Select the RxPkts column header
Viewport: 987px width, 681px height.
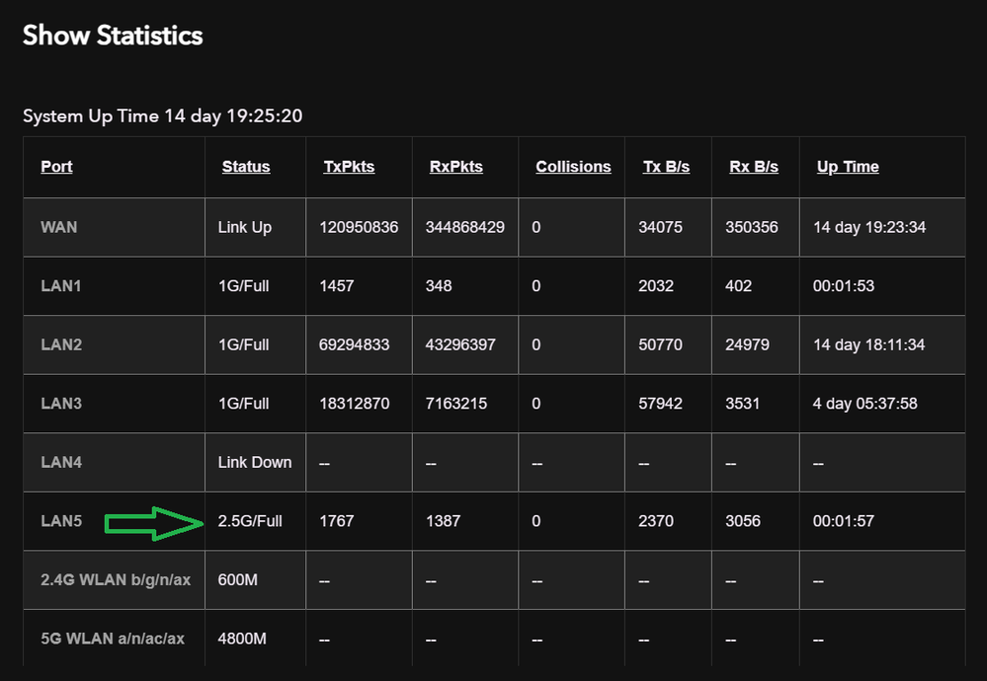click(456, 167)
